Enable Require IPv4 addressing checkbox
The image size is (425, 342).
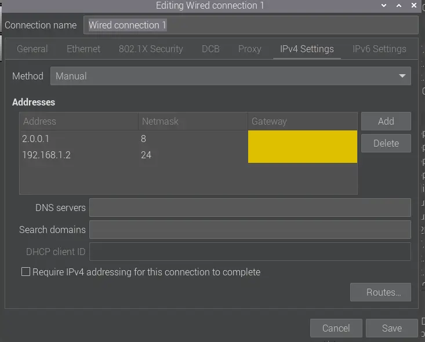pos(26,272)
